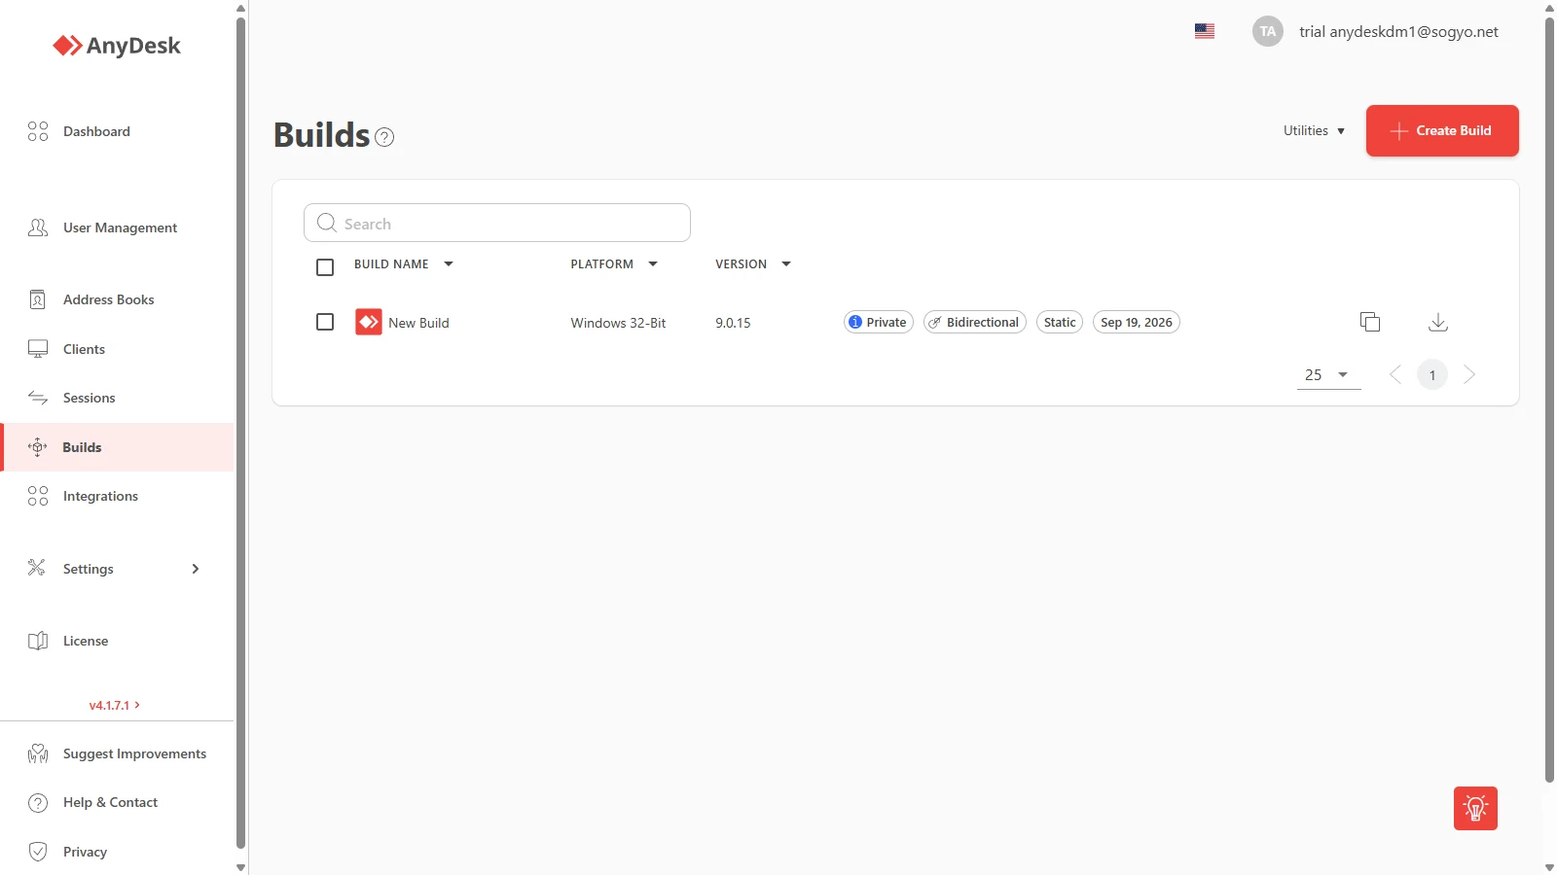Click the Address Books icon
Image resolution: width=1557 pixels, height=875 pixels.
38,299
